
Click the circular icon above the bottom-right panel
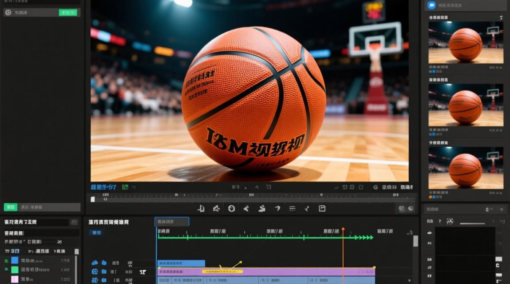(411, 209)
